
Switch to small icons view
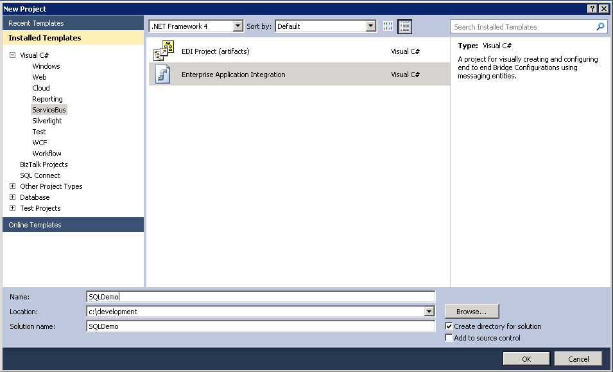pos(388,26)
